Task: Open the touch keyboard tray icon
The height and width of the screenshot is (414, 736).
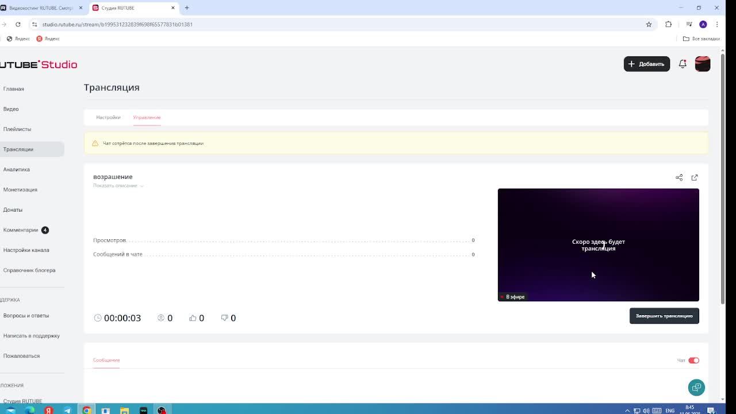Action: point(657,411)
